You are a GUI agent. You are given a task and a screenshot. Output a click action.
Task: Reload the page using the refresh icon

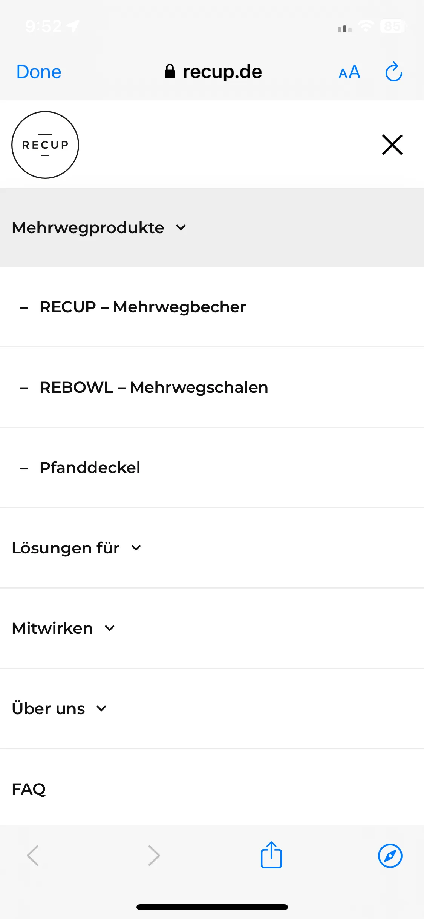394,71
